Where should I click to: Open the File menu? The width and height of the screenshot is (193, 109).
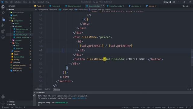7,2
